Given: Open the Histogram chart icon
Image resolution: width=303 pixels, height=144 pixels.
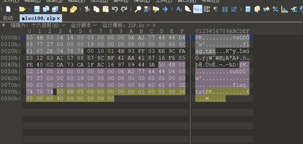Looking at the screenshot, I should tap(285, 9).
